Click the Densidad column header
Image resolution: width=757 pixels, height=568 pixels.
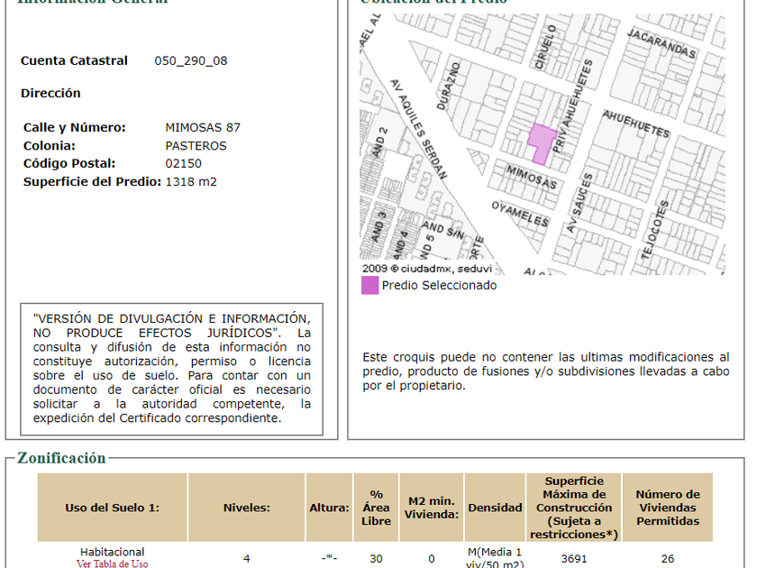(495, 508)
